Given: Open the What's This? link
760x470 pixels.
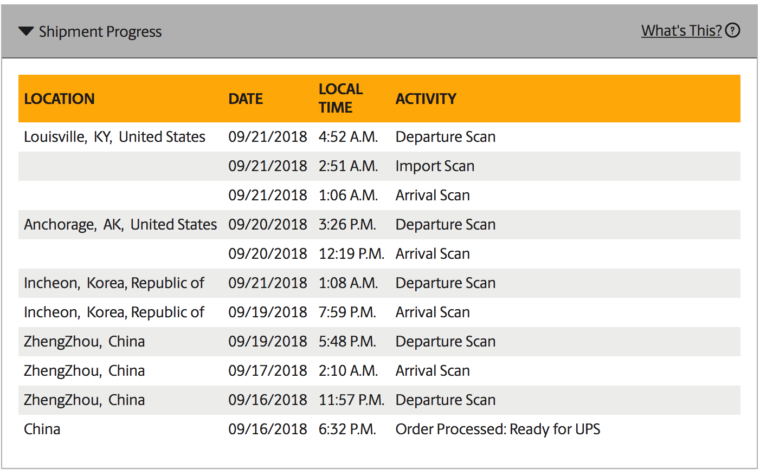Looking at the screenshot, I should pyautogui.click(x=681, y=30).
